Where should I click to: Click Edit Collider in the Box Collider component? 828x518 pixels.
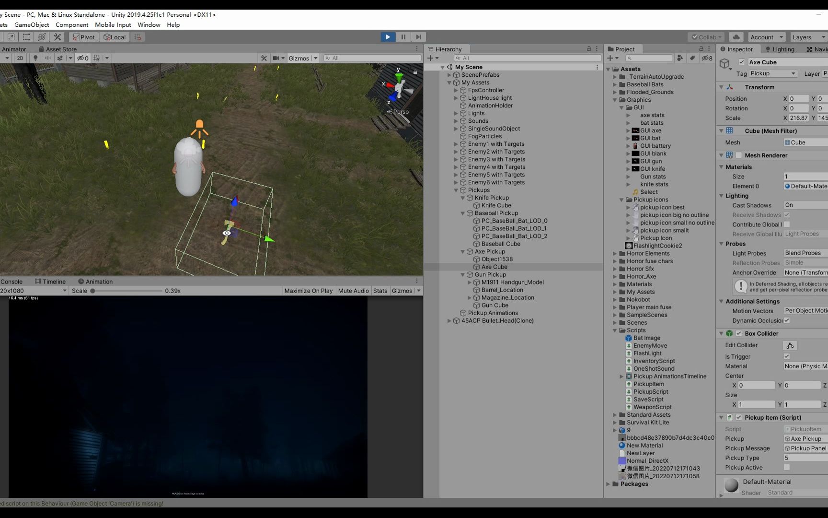coord(789,345)
